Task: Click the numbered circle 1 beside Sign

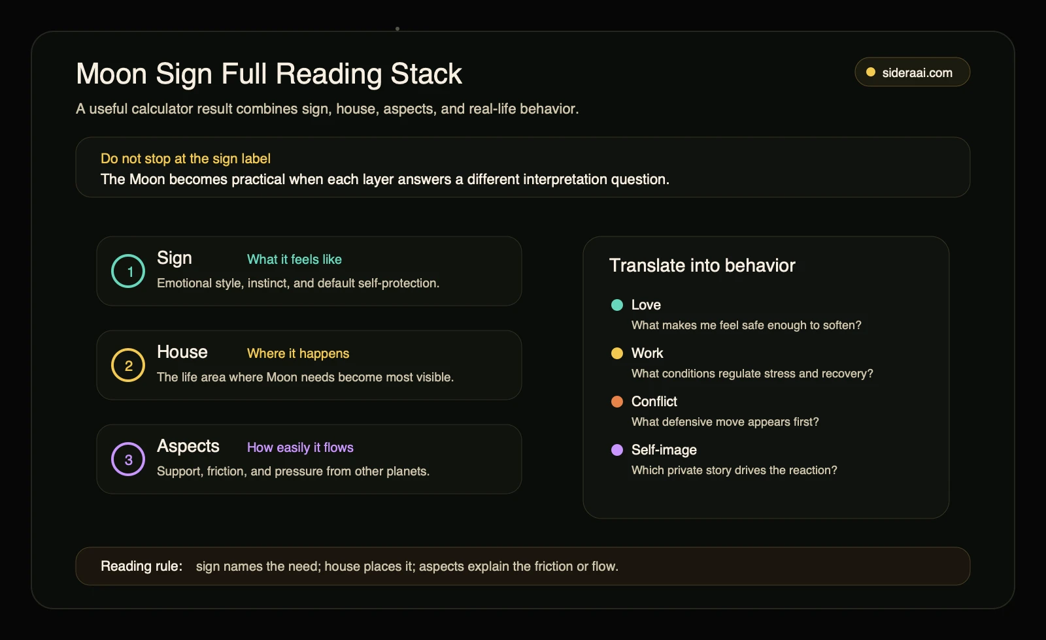Action: pyautogui.click(x=128, y=271)
